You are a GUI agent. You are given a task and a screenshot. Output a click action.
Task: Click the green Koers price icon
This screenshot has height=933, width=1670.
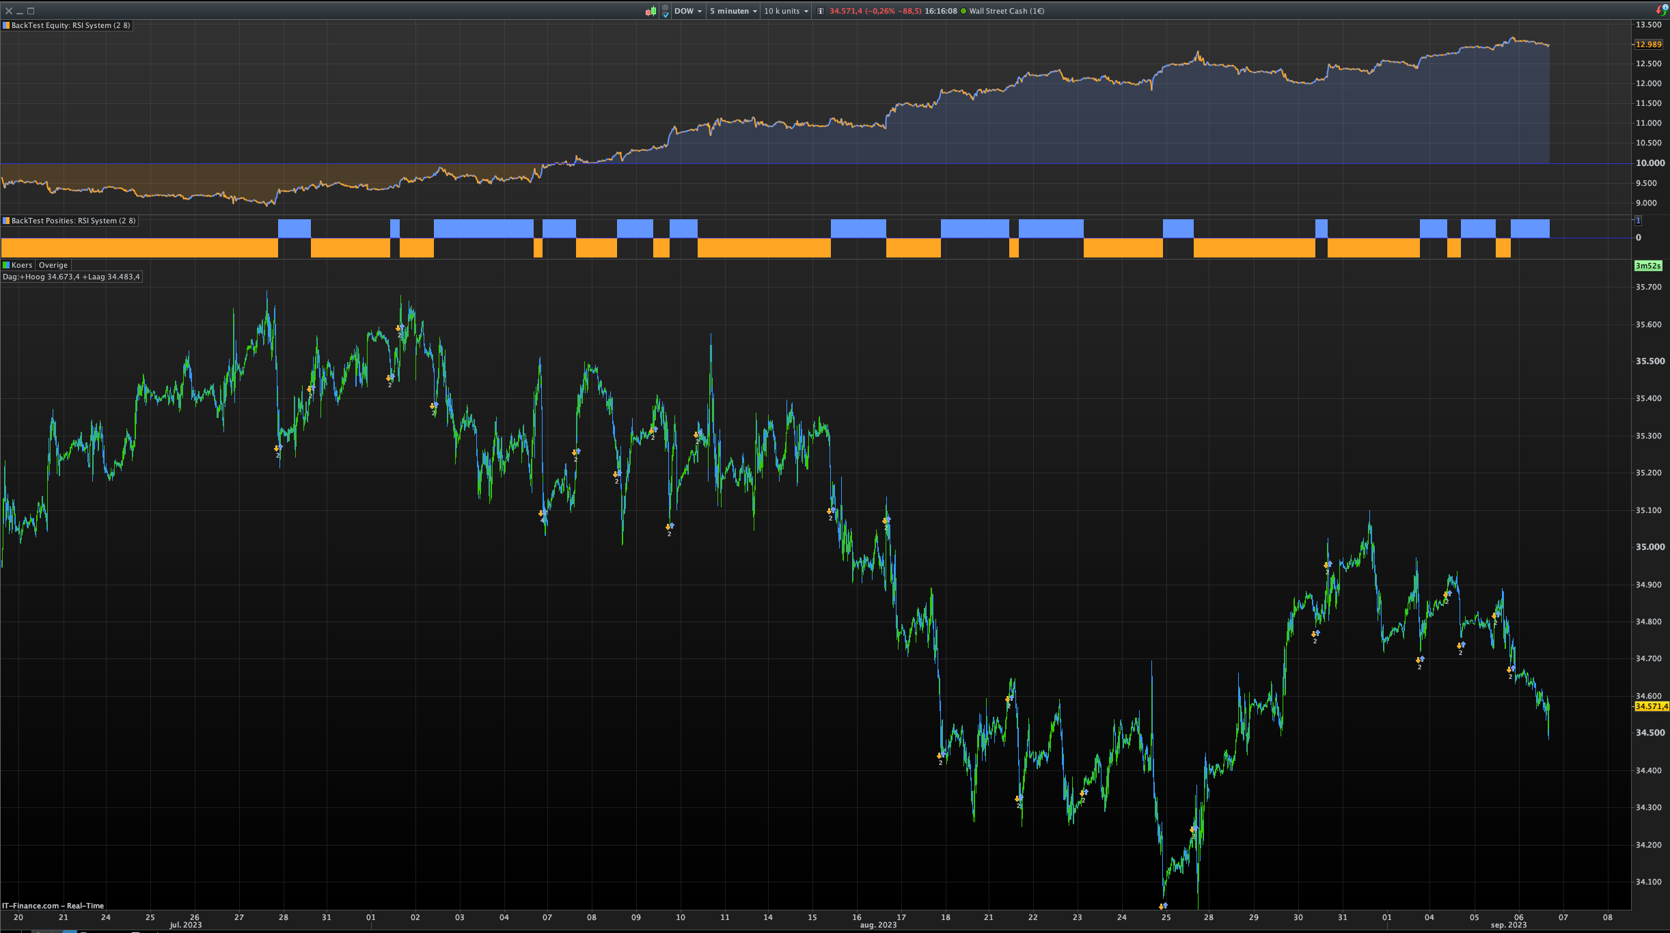click(x=6, y=265)
